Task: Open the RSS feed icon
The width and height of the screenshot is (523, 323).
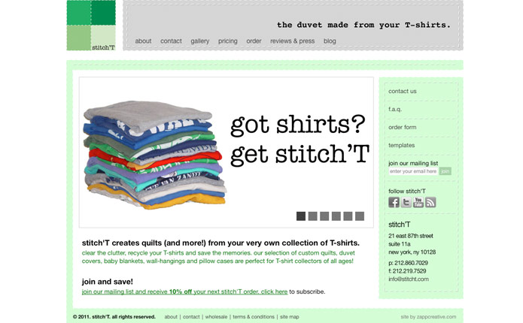Action: click(430, 202)
